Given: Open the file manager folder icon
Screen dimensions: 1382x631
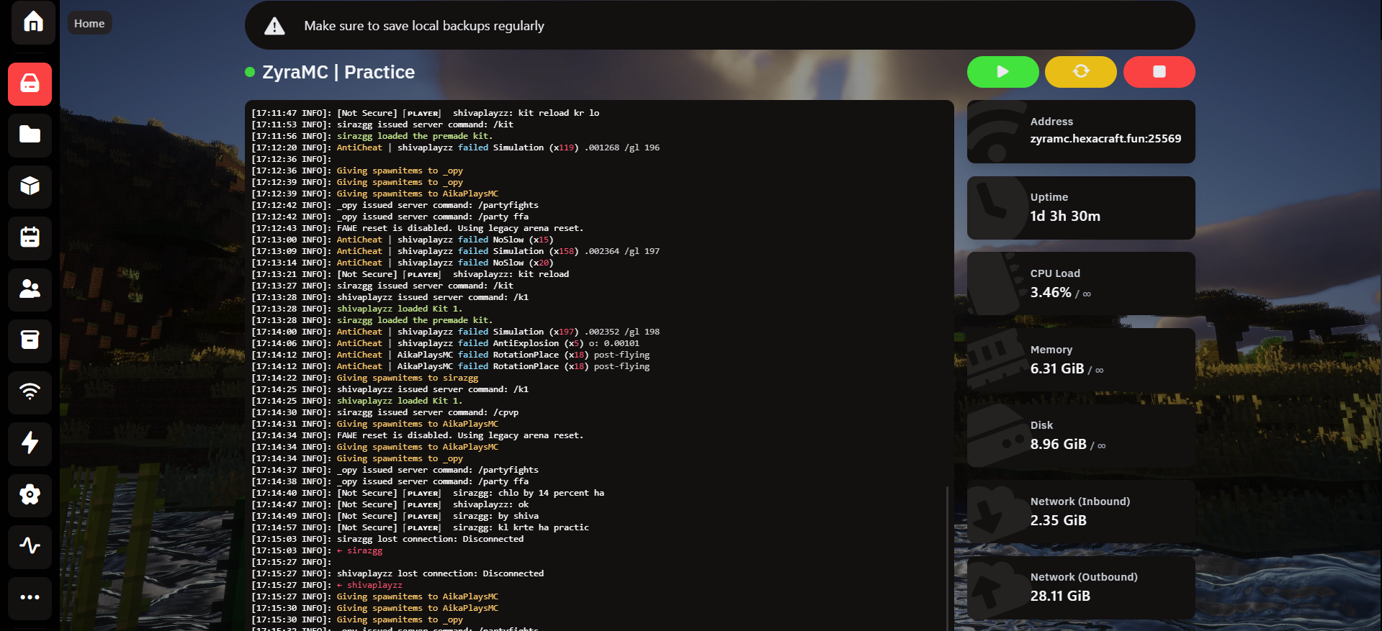Looking at the screenshot, I should (30, 135).
